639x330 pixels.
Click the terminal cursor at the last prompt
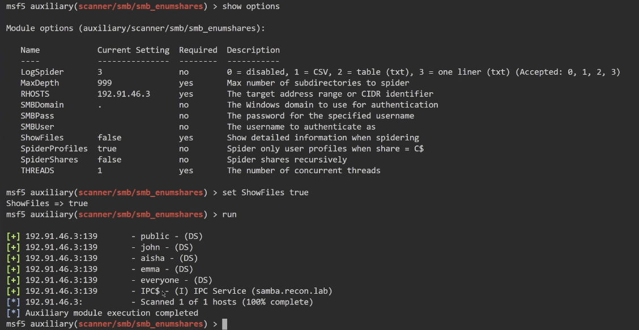pyautogui.click(x=225, y=324)
